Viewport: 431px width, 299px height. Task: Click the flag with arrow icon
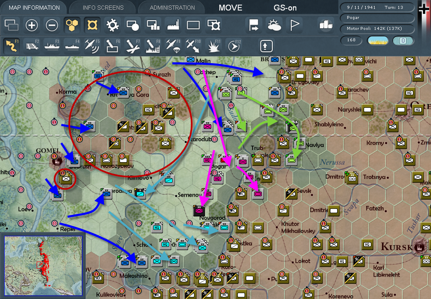click(x=254, y=25)
